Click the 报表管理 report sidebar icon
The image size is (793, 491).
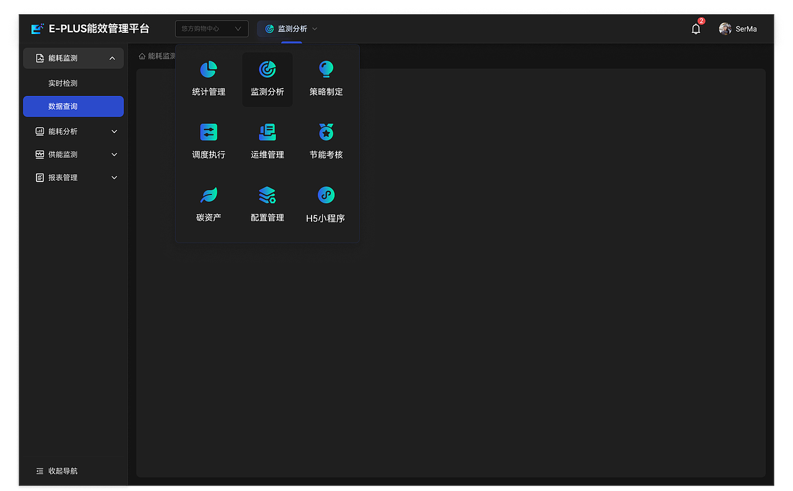pos(40,178)
